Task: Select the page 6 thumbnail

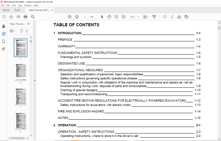Action: [x=21, y=72]
